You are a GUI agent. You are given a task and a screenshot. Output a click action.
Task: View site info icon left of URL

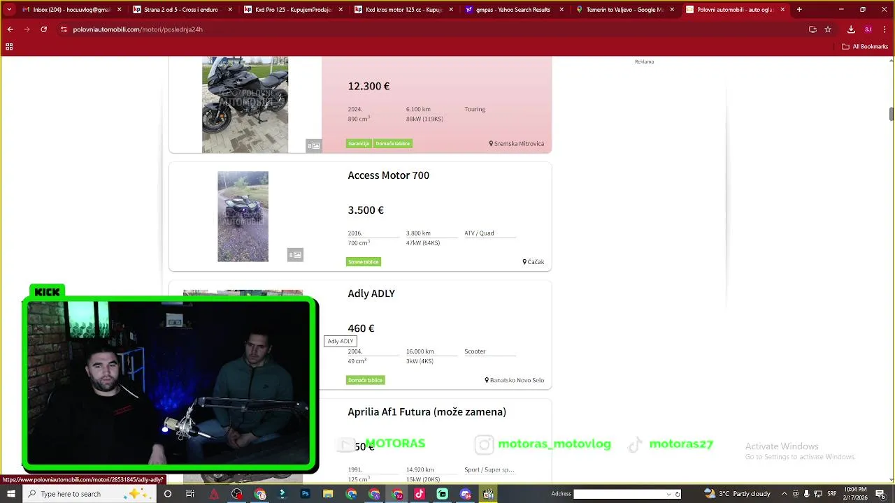coord(64,29)
